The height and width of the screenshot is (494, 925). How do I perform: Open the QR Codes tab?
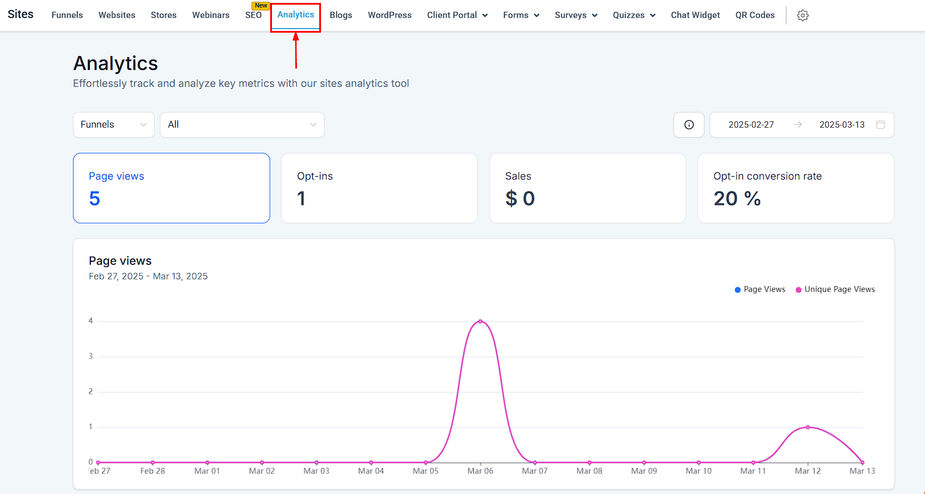click(755, 15)
